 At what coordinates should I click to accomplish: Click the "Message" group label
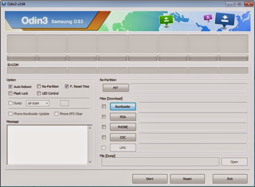coord(12,122)
